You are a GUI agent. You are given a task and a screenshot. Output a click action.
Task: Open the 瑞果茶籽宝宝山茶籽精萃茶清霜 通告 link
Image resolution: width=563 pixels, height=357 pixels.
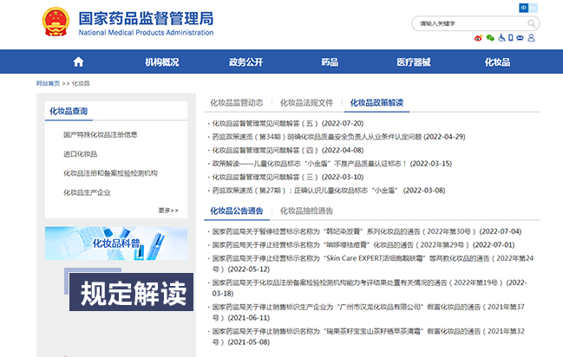[x=369, y=336]
